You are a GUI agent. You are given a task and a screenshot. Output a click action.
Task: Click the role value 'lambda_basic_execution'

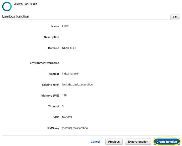(77, 84)
